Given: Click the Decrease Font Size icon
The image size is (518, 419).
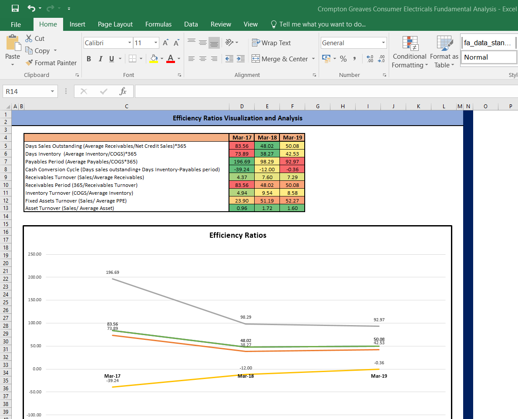Looking at the screenshot, I should (x=176, y=43).
